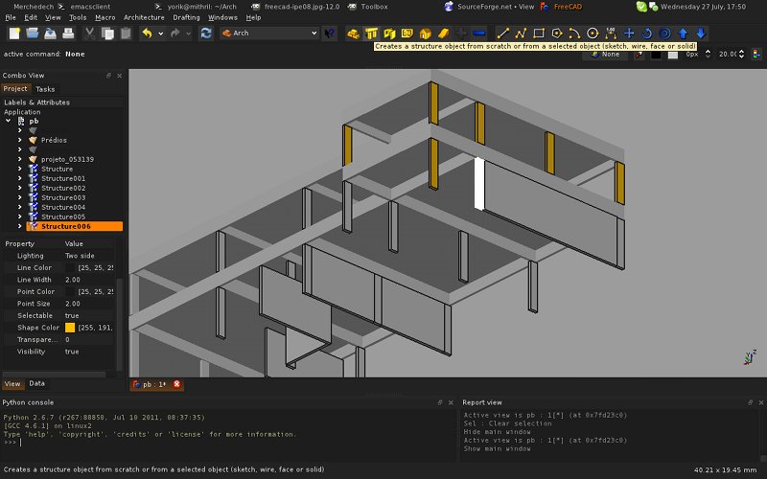The height and width of the screenshot is (479, 767).
Task: Close the pb : 1* document tab
Action: pos(176,384)
